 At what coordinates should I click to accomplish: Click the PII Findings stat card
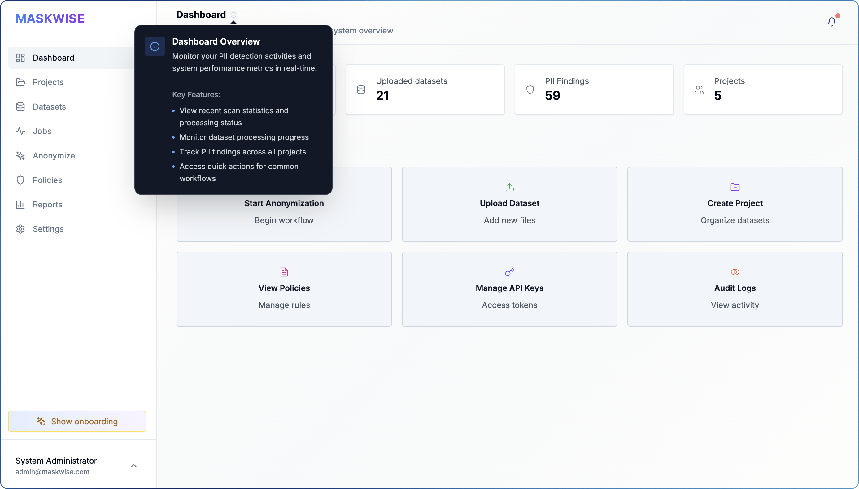pos(594,90)
